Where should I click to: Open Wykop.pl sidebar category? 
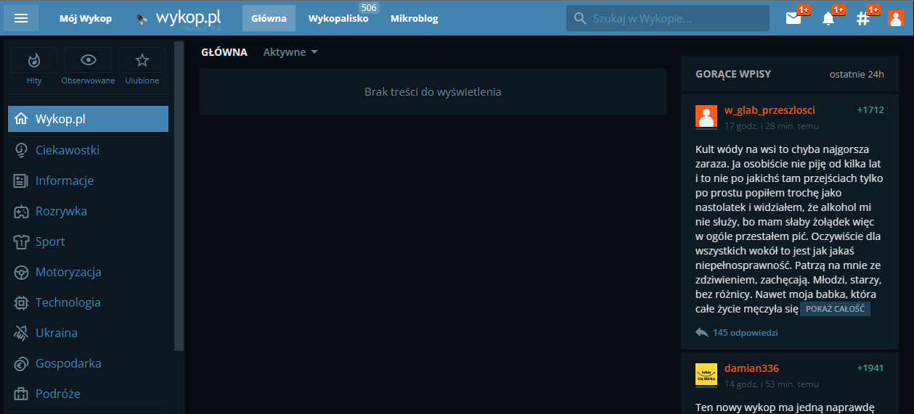(x=88, y=119)
